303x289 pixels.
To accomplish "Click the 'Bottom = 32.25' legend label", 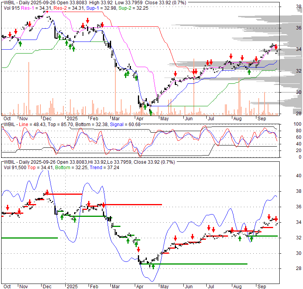I will [x=71, y=168].
